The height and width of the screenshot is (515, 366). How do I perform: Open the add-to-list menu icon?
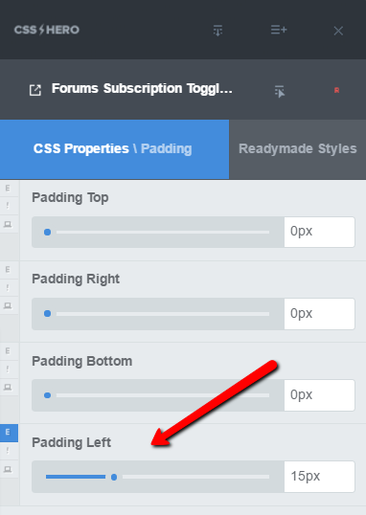(279, 30)
